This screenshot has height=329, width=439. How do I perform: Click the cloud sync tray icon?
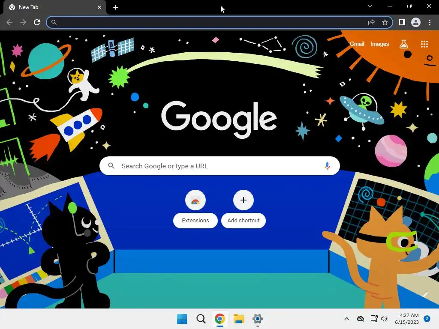(361, 319)
